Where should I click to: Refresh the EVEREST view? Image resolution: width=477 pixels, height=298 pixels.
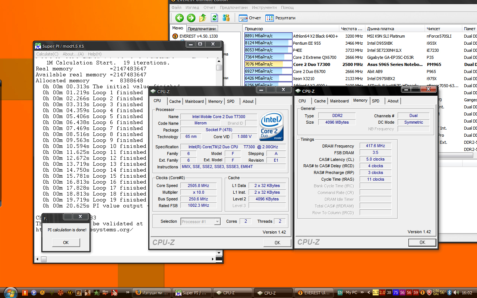214,18
